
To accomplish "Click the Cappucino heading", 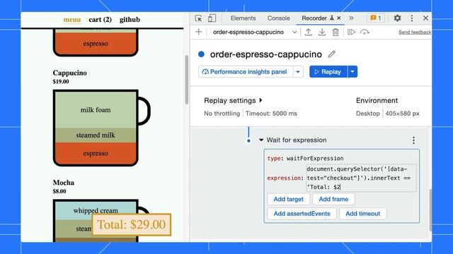I will [x=69, y=73].
